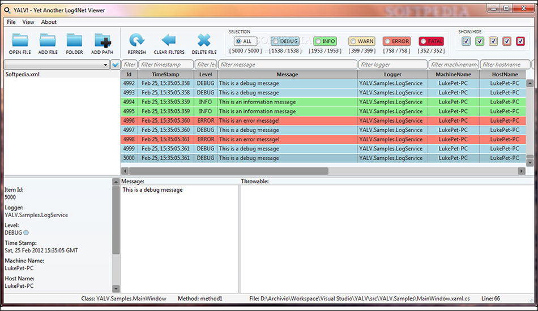
Task: Toggle the green INFO show/hide checkbox
Action: click(480, 41)
